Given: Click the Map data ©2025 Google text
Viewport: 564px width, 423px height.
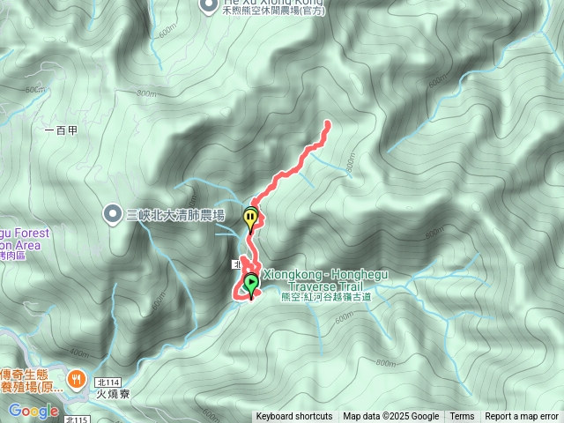Looking at the screenshot, I should click(391, 417).
